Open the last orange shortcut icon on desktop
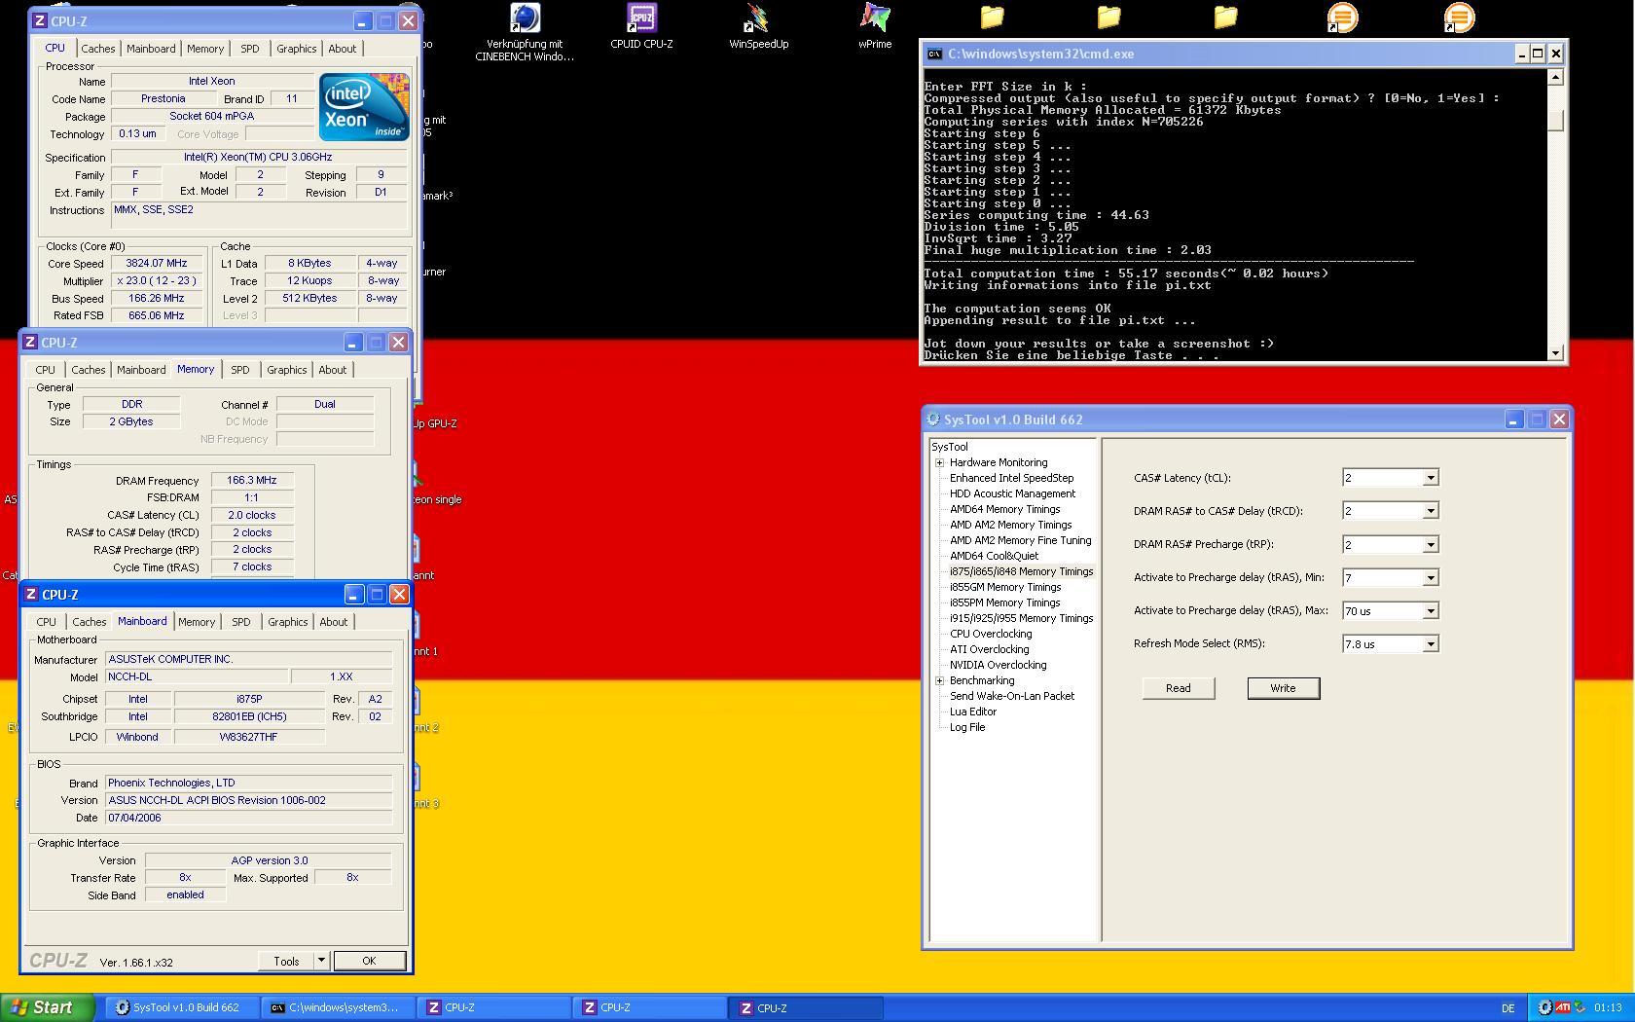Screen dimensions: 1635x1022 click(x=1459, y=18)
